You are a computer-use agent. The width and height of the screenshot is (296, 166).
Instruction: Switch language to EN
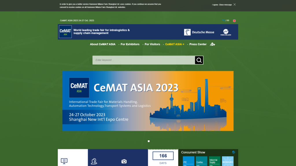pos(223,20)
